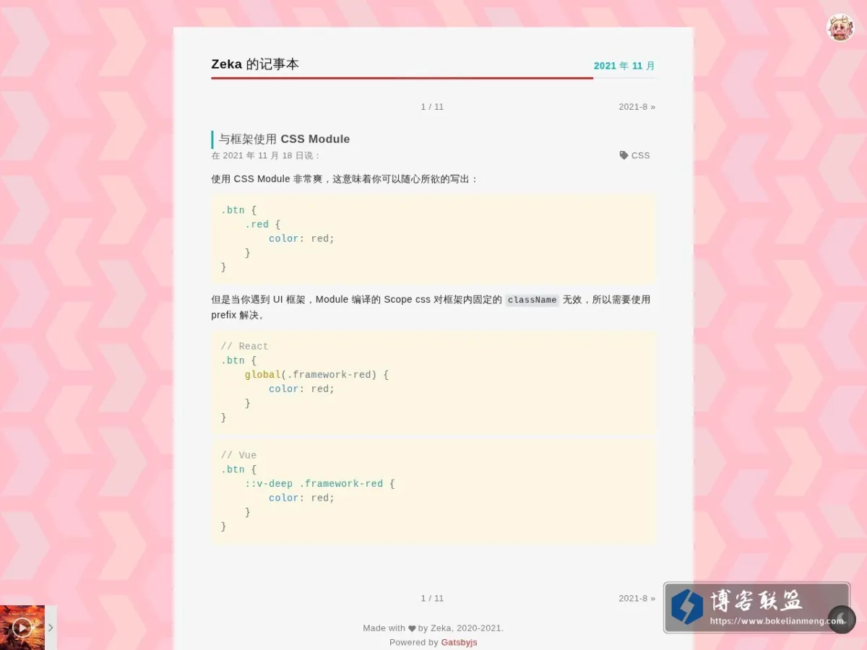Click the ::v-deep .framework-red code line

click(319, 484)
